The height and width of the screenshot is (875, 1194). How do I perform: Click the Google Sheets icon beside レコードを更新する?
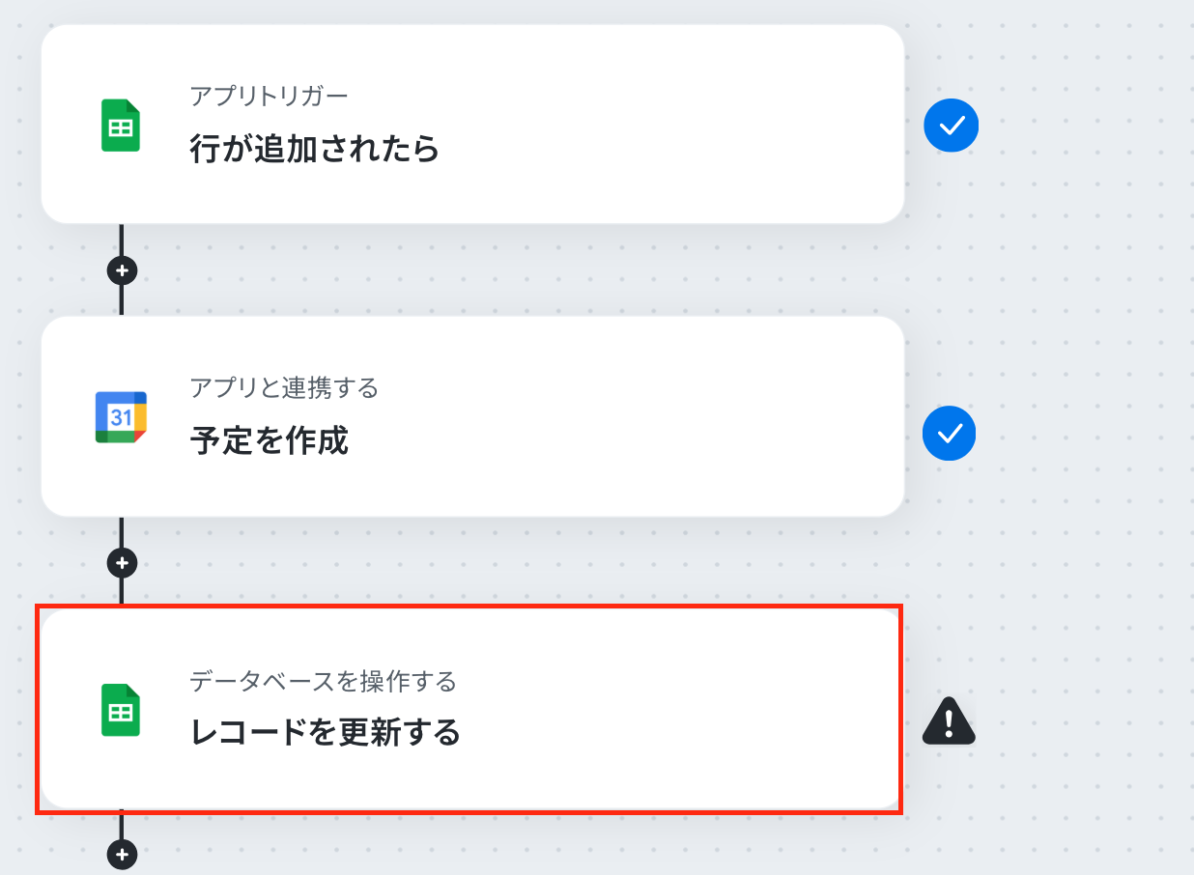(x=121, y=710)
